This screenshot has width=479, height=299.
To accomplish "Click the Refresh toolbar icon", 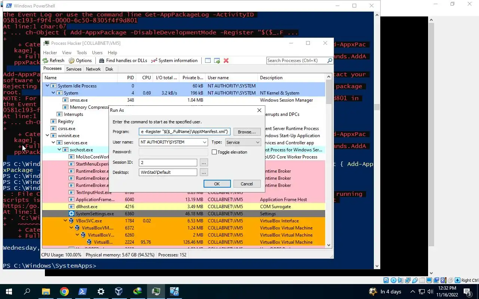I will [45, 61].
